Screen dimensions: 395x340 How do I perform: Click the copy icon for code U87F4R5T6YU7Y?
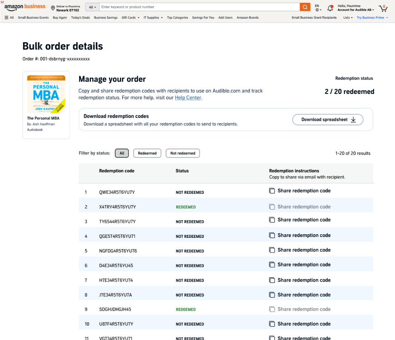(272, 324)
